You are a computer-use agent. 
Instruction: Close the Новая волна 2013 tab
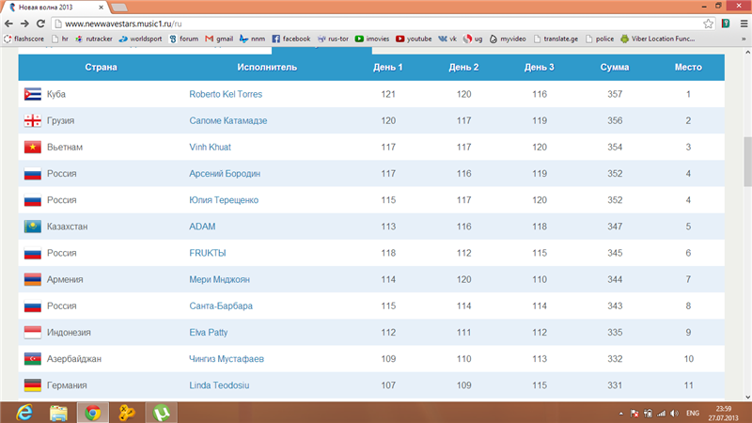click(101, 8)
